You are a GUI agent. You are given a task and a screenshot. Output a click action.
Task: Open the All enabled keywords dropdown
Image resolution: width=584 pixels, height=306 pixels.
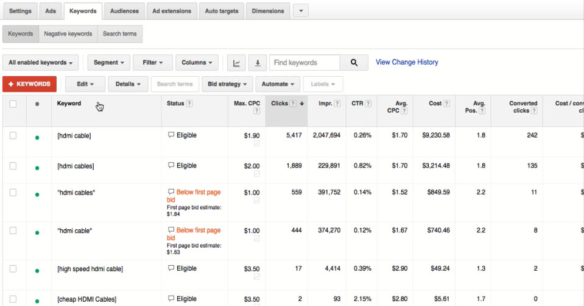click(41, 63)
